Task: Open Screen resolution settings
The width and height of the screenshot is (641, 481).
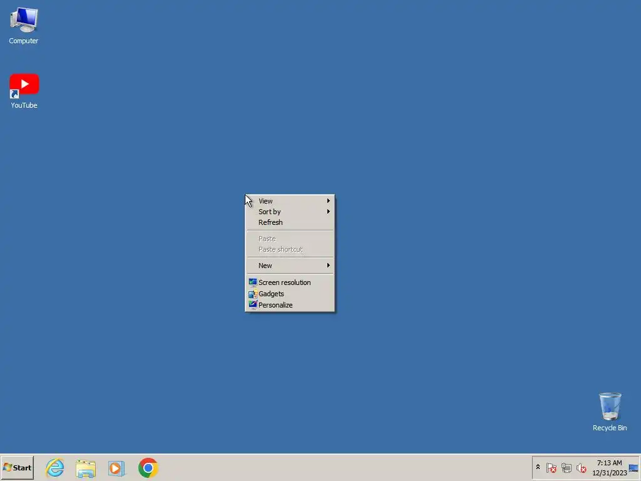Action: coord(290,282)
